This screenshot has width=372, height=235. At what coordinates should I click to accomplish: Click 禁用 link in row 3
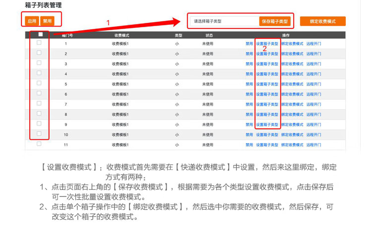click(249, 64)
